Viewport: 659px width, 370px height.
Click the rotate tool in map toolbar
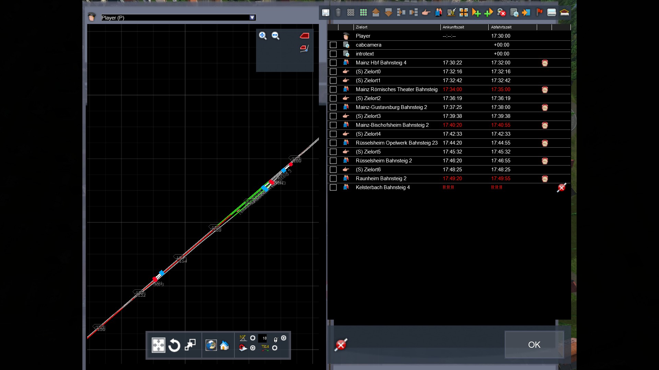click(x=174, y=345)
